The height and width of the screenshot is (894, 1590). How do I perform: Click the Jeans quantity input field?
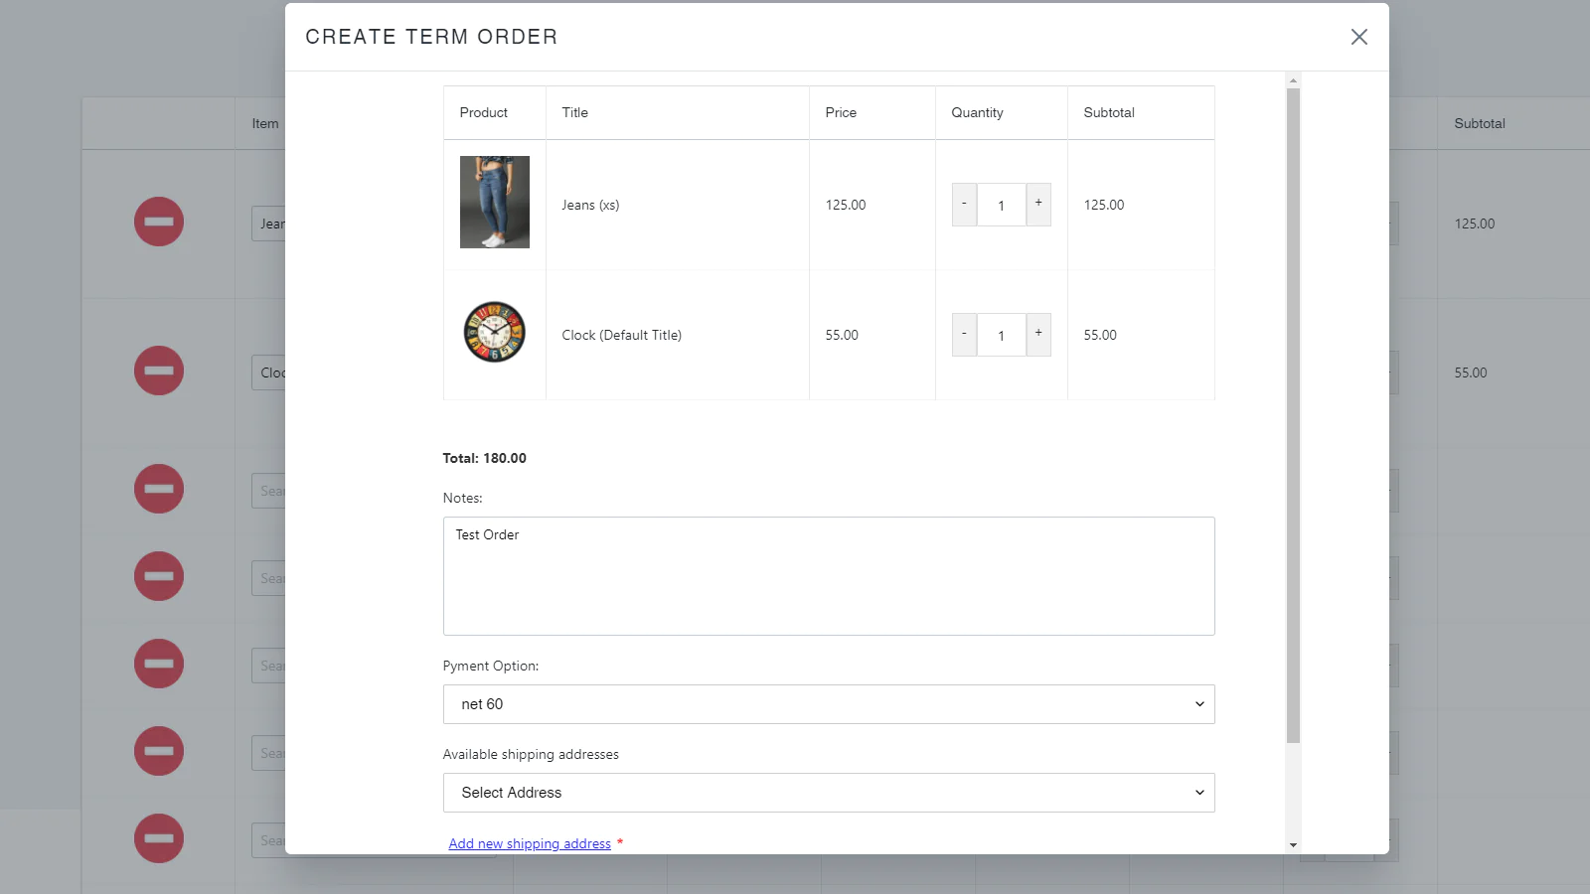pyautogui.click(x=1001, y=206)
